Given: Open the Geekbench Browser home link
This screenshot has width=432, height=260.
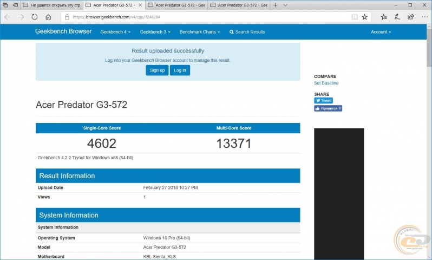Looking at the screenshot, I should 63,31.
